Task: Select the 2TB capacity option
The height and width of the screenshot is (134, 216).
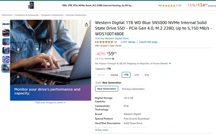Action: [136, 75]
